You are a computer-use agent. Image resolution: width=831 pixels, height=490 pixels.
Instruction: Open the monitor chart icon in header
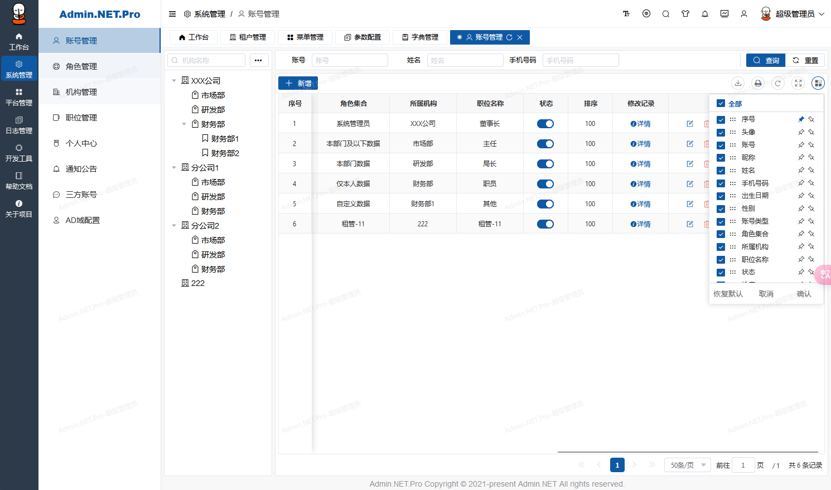point(724,14)
